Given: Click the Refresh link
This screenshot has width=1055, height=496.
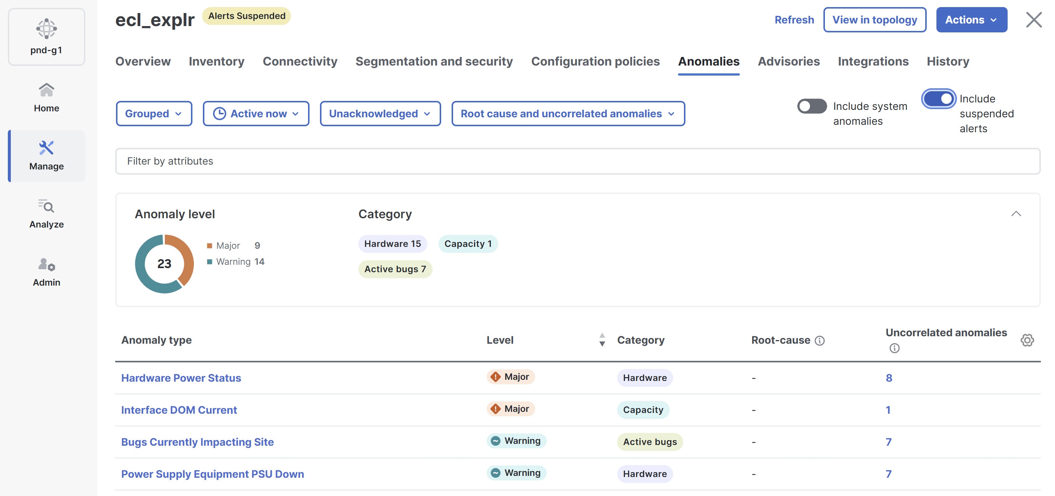Looking at the screenshot, I should tap(794, 20).
